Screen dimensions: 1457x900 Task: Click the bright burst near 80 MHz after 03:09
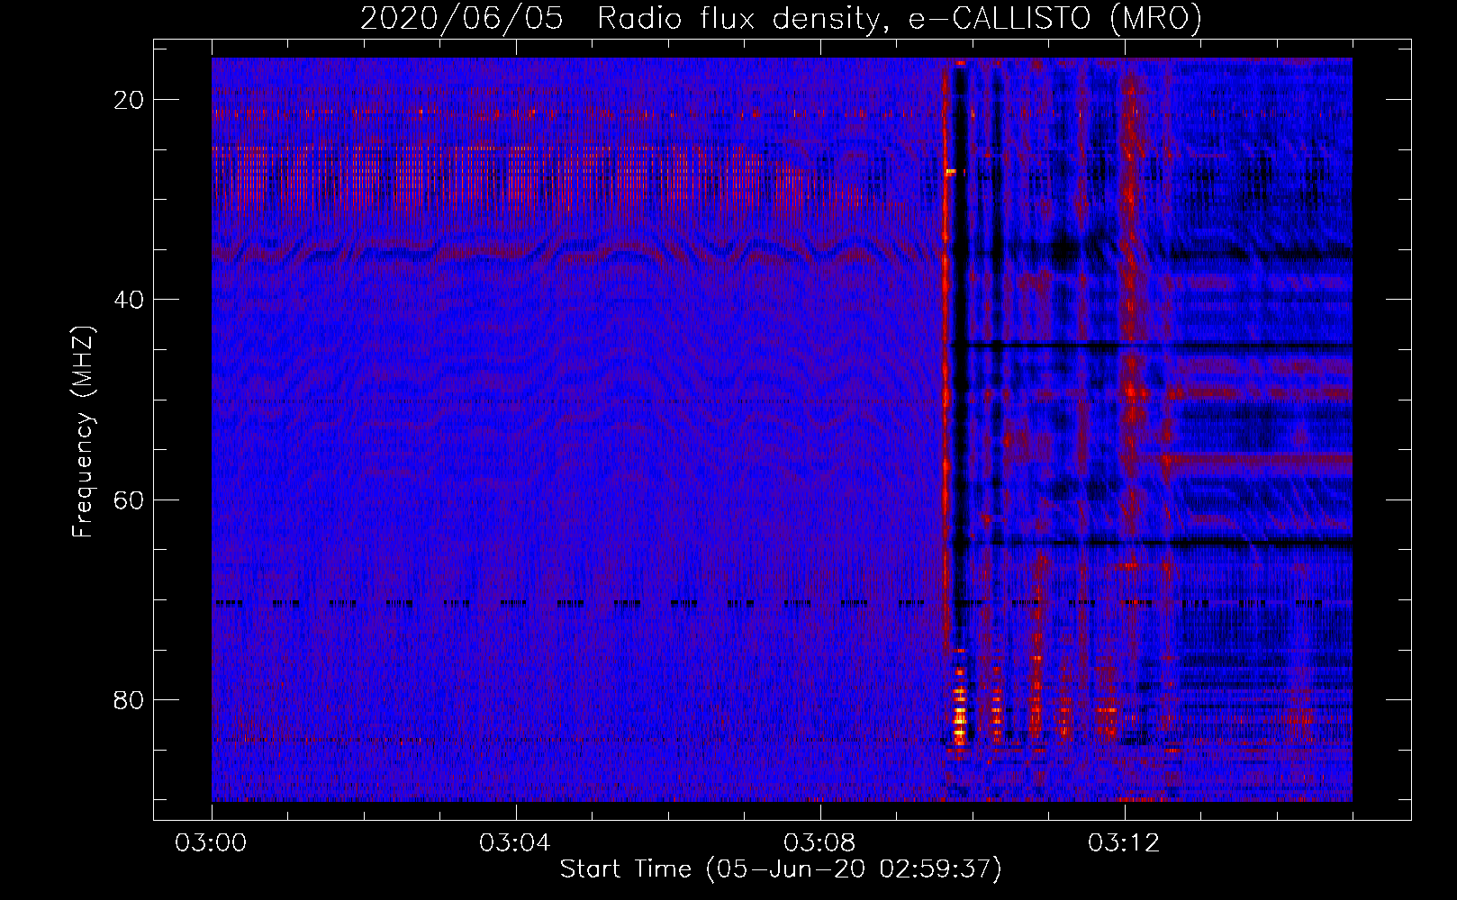[x=960, y=706]
